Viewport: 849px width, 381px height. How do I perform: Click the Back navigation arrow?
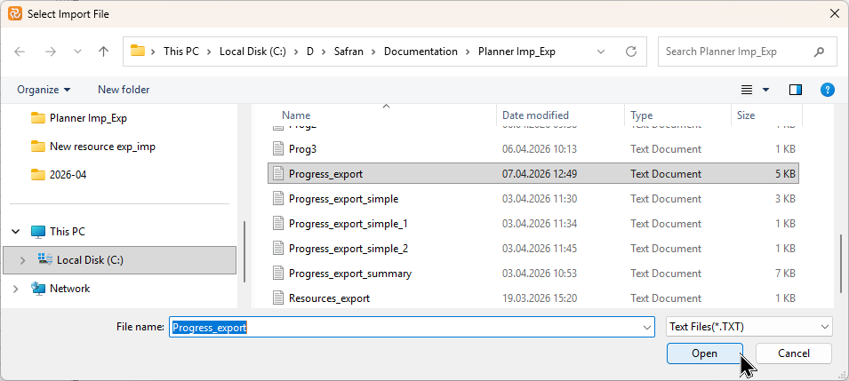pyautogui.click(x=20, y=52)
